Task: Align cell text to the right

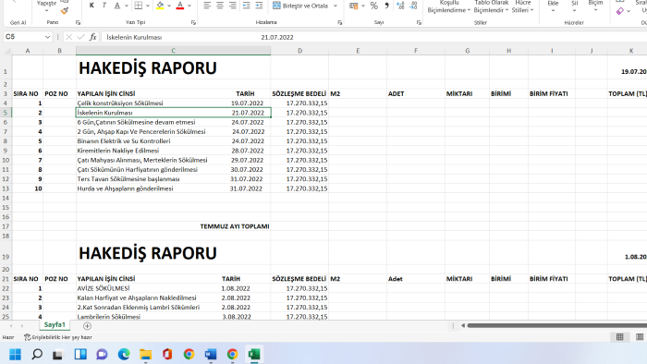Action: [233, 6]
